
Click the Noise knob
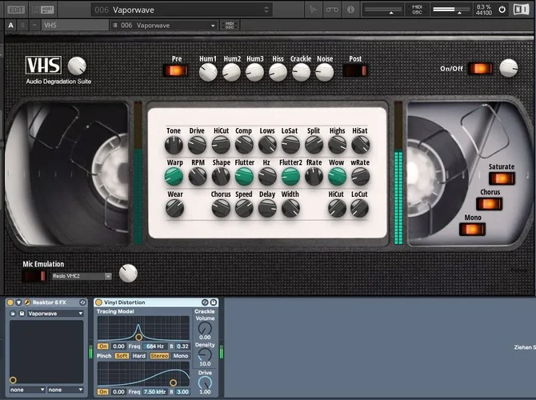325,72
